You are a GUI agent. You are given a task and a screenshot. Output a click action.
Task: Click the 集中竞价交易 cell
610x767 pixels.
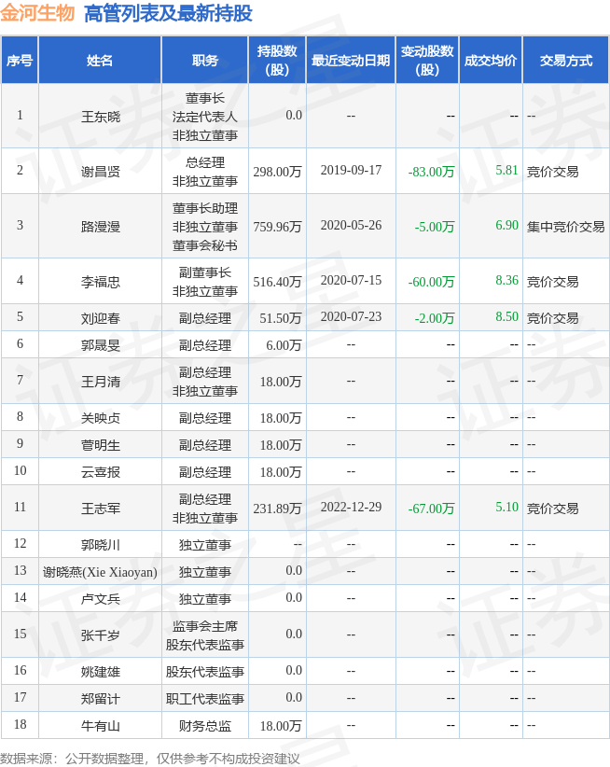(x=565, y=227)
